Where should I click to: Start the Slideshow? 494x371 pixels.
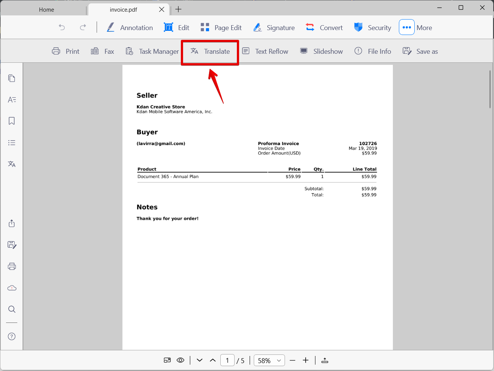click(321, 51)
